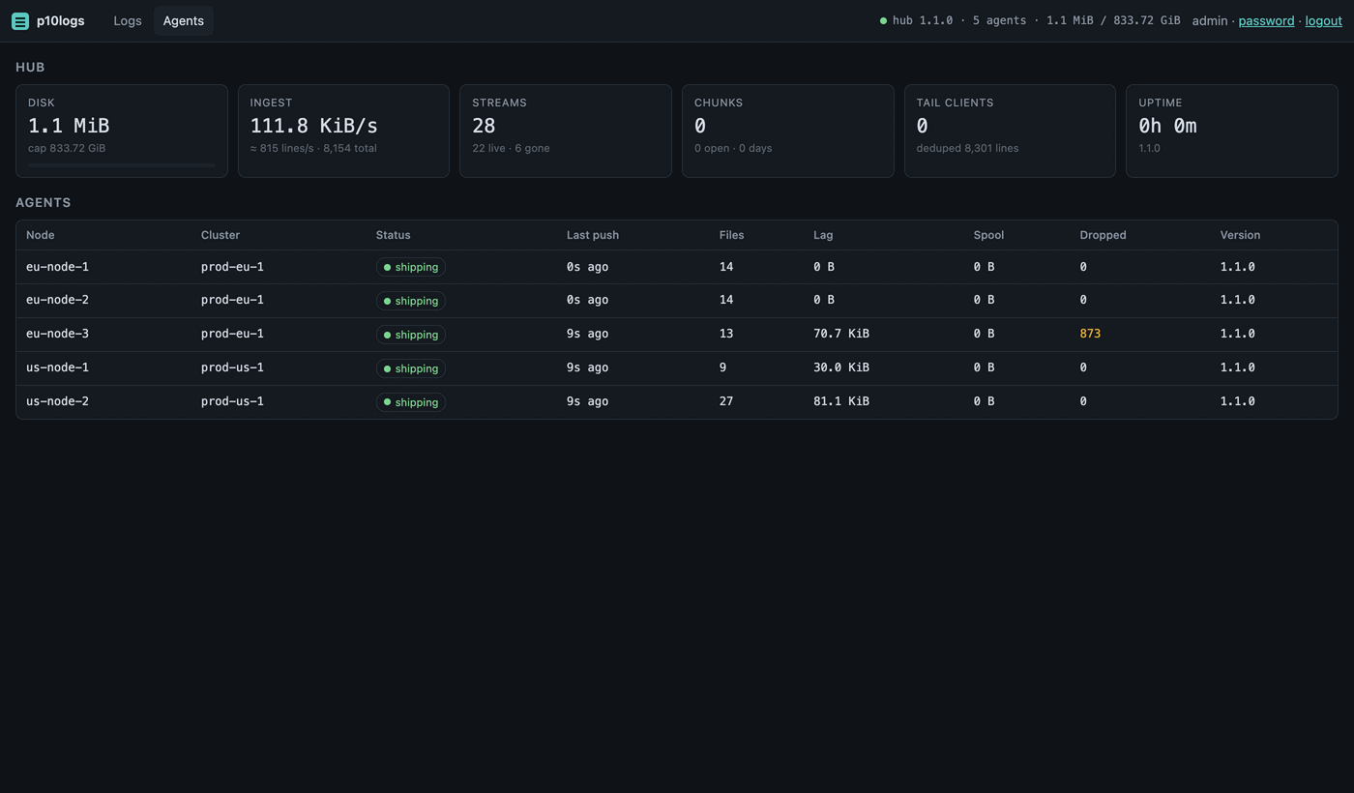The image size is (1354, 793).
Task: Click prod-us-1 cluster for us-node-2
Action: click(232, 401)
